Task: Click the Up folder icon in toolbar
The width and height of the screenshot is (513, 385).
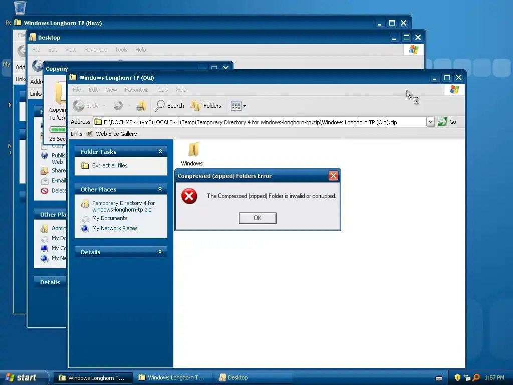Action: coord(141,106)
